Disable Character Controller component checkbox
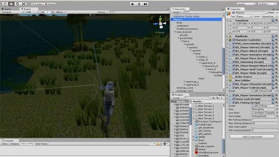279x157 pixels. click(x=234, y=40)
